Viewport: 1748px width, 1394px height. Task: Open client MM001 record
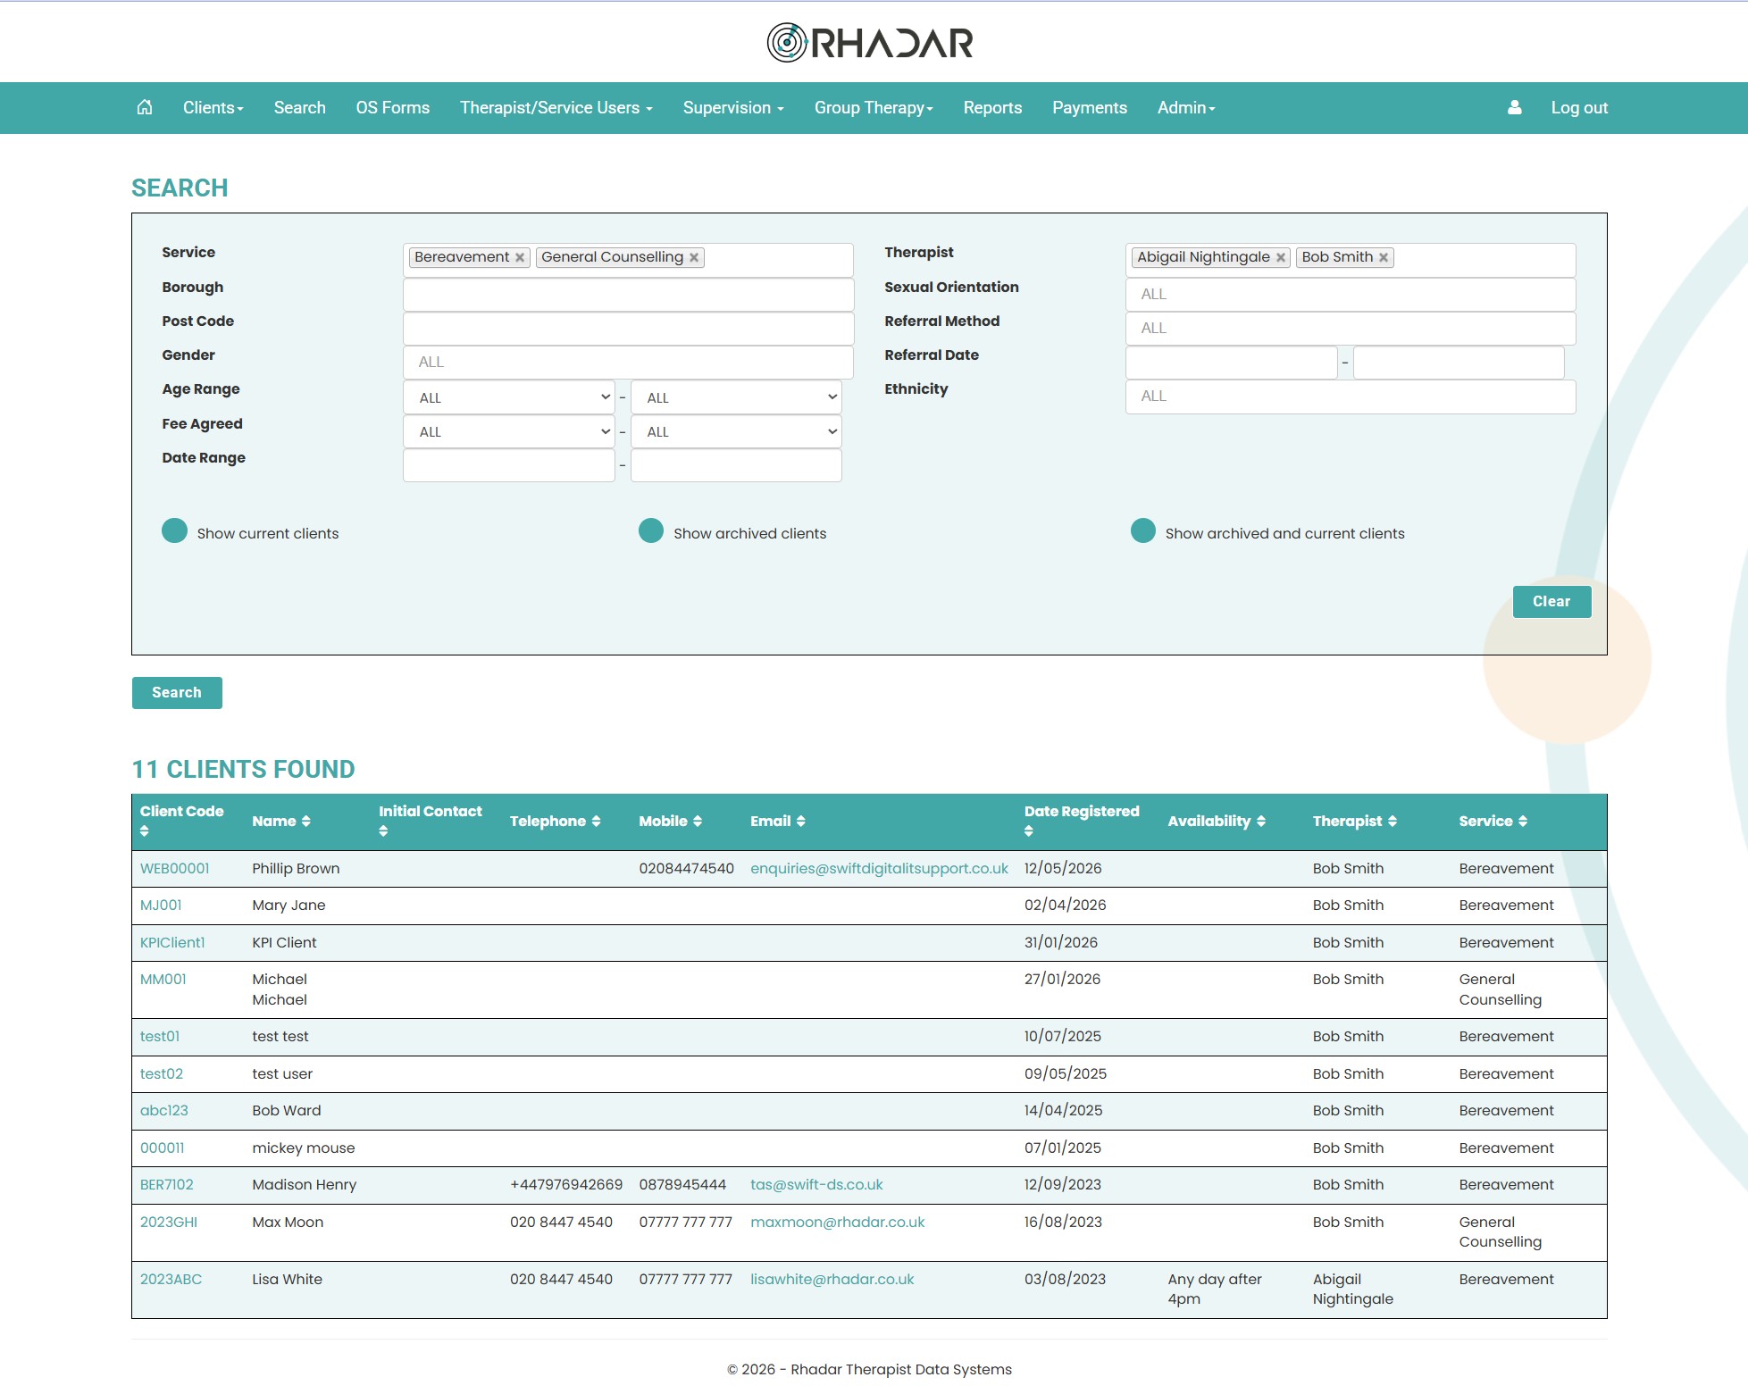(x=163, y=980)
